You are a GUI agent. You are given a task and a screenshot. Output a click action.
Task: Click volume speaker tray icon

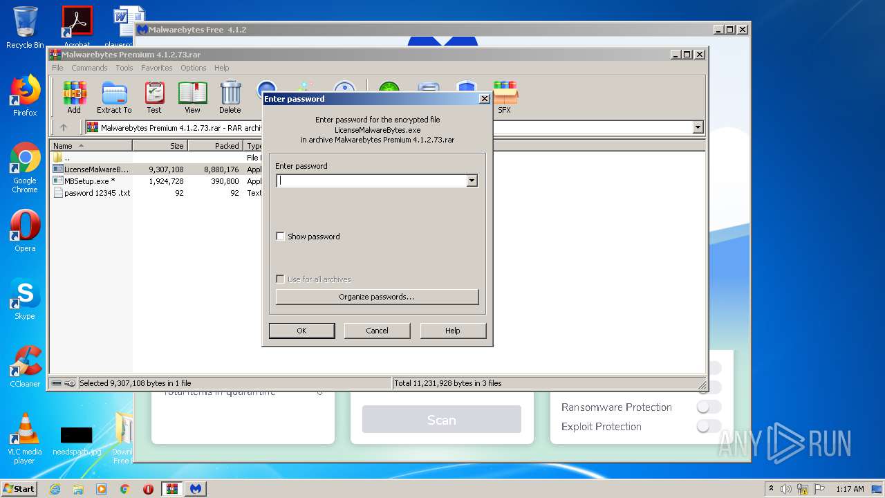[786, 489]
